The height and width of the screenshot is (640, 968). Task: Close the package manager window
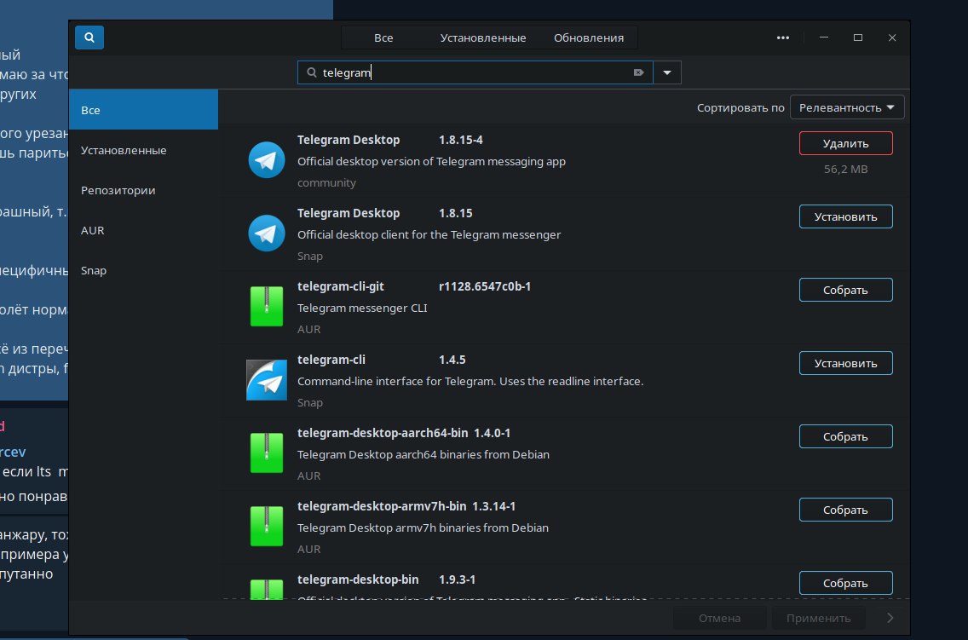[892, 37]
